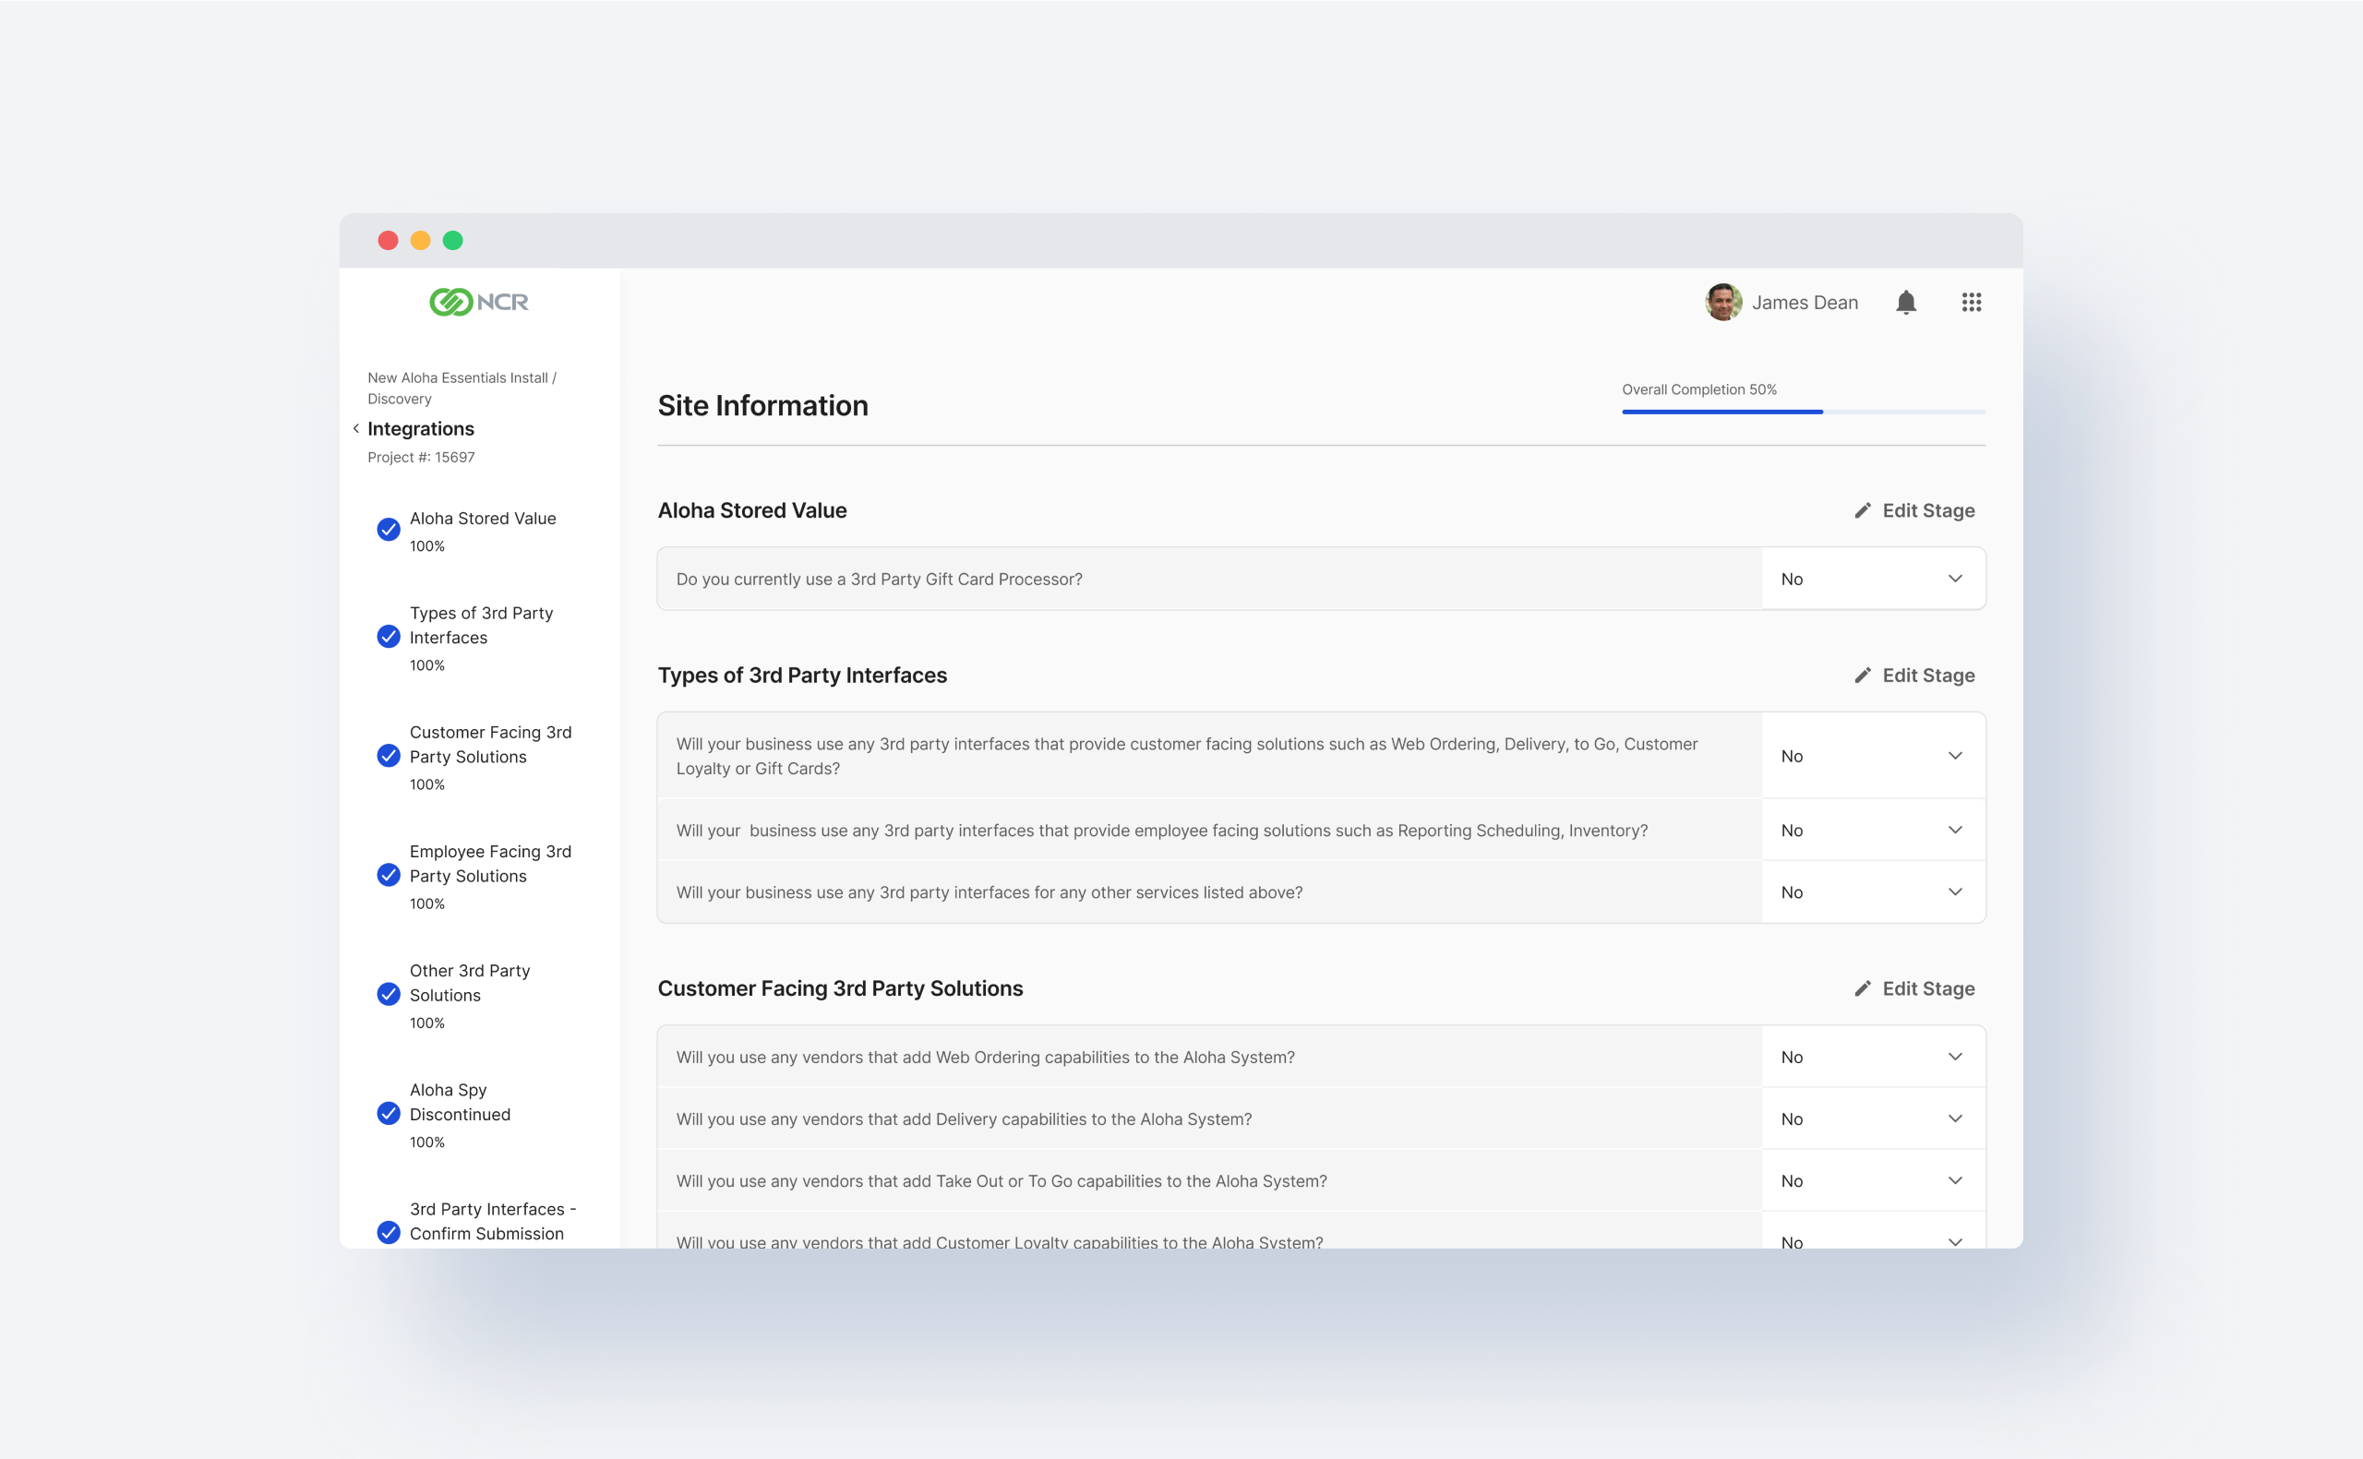Open the Web Ordering vendors dropdown
The image size is (2363, 1459).
[1872, 1057]
